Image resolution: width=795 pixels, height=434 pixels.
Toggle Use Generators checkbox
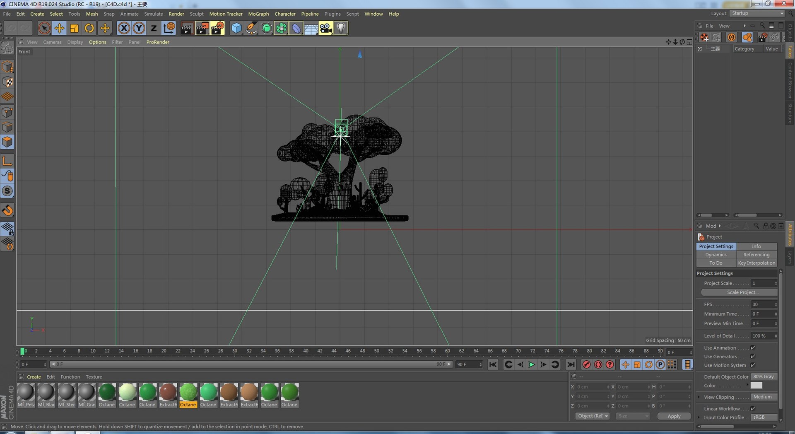[x=753, y=357]
